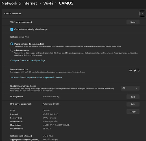Uncheck Connect automatically when in range
The width and height of the screenshot is (146, 141).
coord(12,29)
